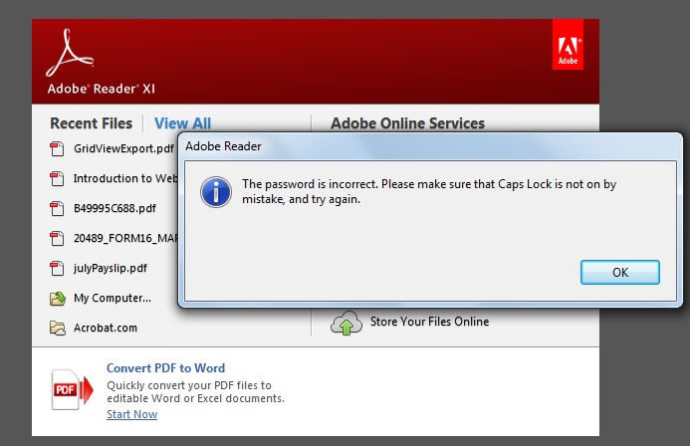Click the password is incorrect message text
This screenshot has height=446, width=690.
(x=429, y=191)
